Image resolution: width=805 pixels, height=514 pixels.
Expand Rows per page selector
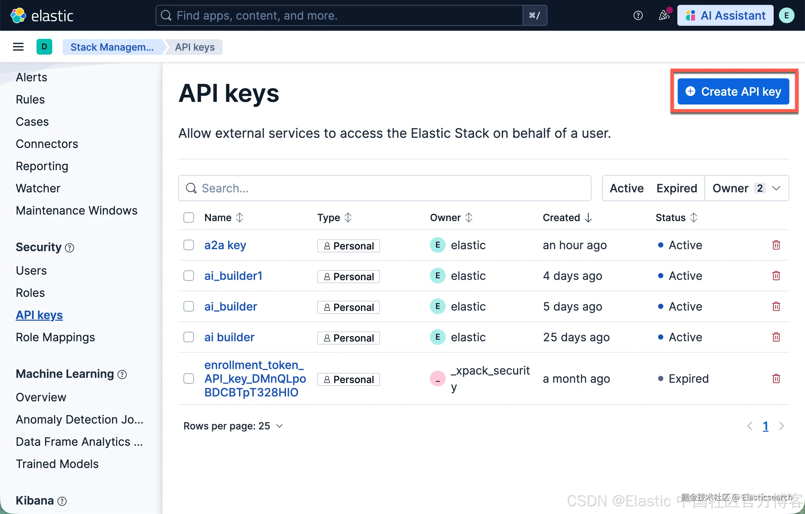pos(233,426)
